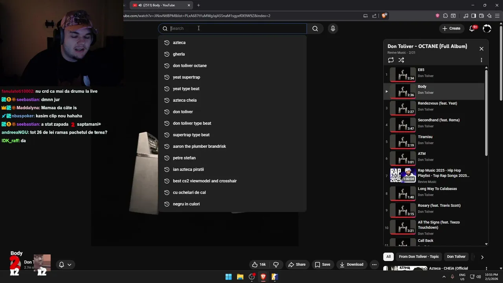
Task: Select search suggestion 'azteca'
Action: [x=232, y=42]
